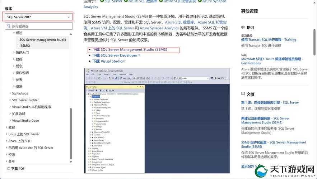Select SQL Server Management Studio (SSMS) tree item

click(43, 43)
